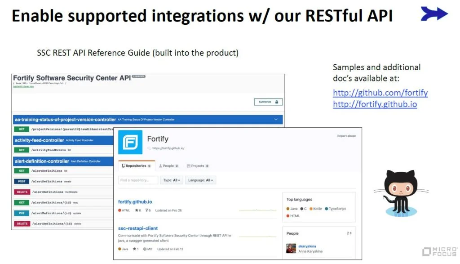This screenshot has width=460, height=264.
Task: Click the blue arrow icon at top right
Action: [x=434, y=14]
